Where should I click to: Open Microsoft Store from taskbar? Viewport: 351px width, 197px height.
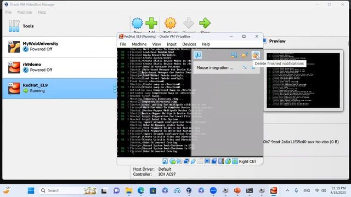coord(153,190)
